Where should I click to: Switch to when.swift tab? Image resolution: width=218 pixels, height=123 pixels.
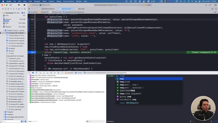click(80, 9)
